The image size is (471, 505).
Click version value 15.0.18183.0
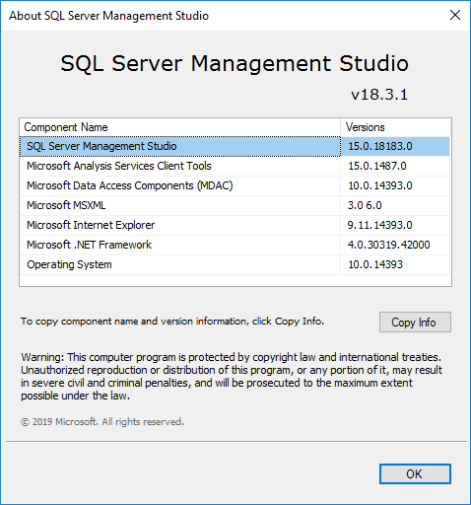tap(380, 146)
